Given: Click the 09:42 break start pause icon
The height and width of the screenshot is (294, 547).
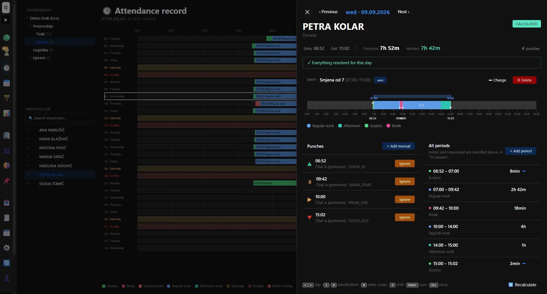Looking at the screenshot, I should tap(310, 182).
